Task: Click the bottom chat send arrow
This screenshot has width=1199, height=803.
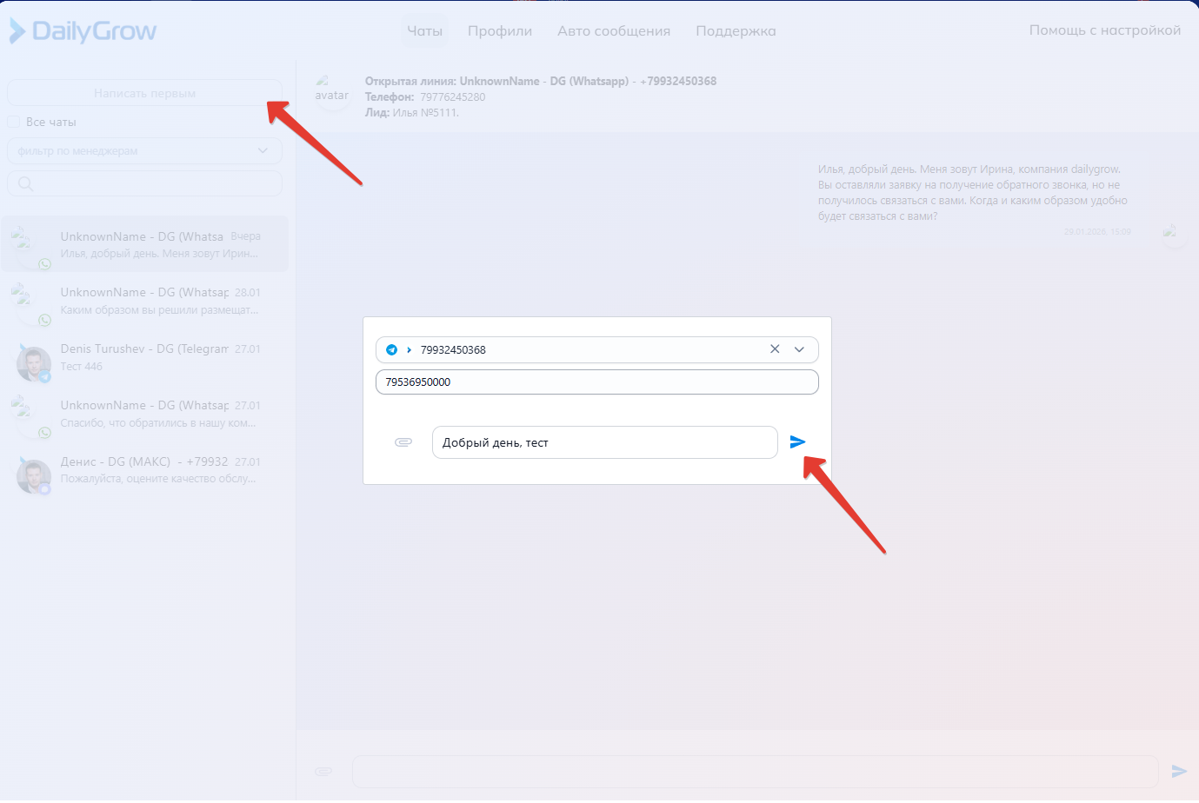Action: [x=1179, y=771]
